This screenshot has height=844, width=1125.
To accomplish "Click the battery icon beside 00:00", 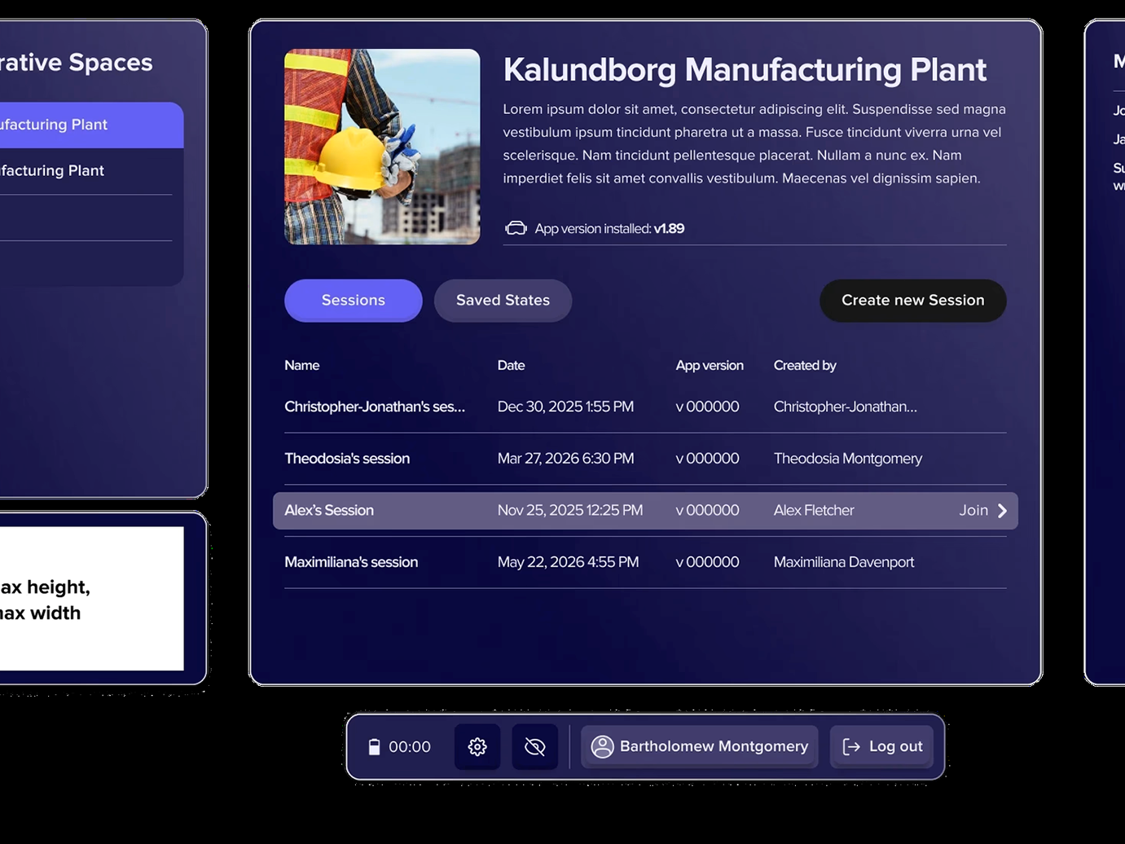I will (x=374, y=747).
